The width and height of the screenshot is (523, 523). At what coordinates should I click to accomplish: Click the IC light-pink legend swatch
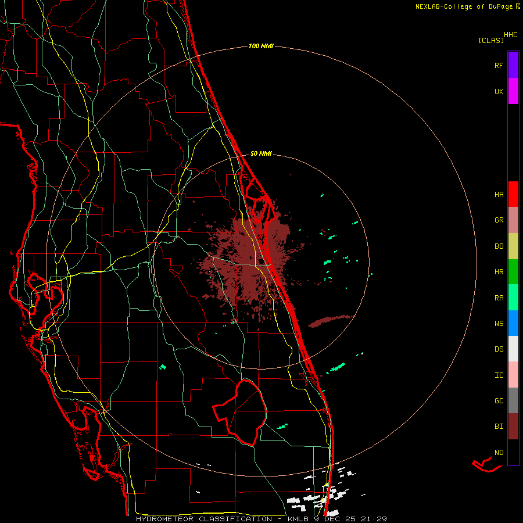(513, 375)
